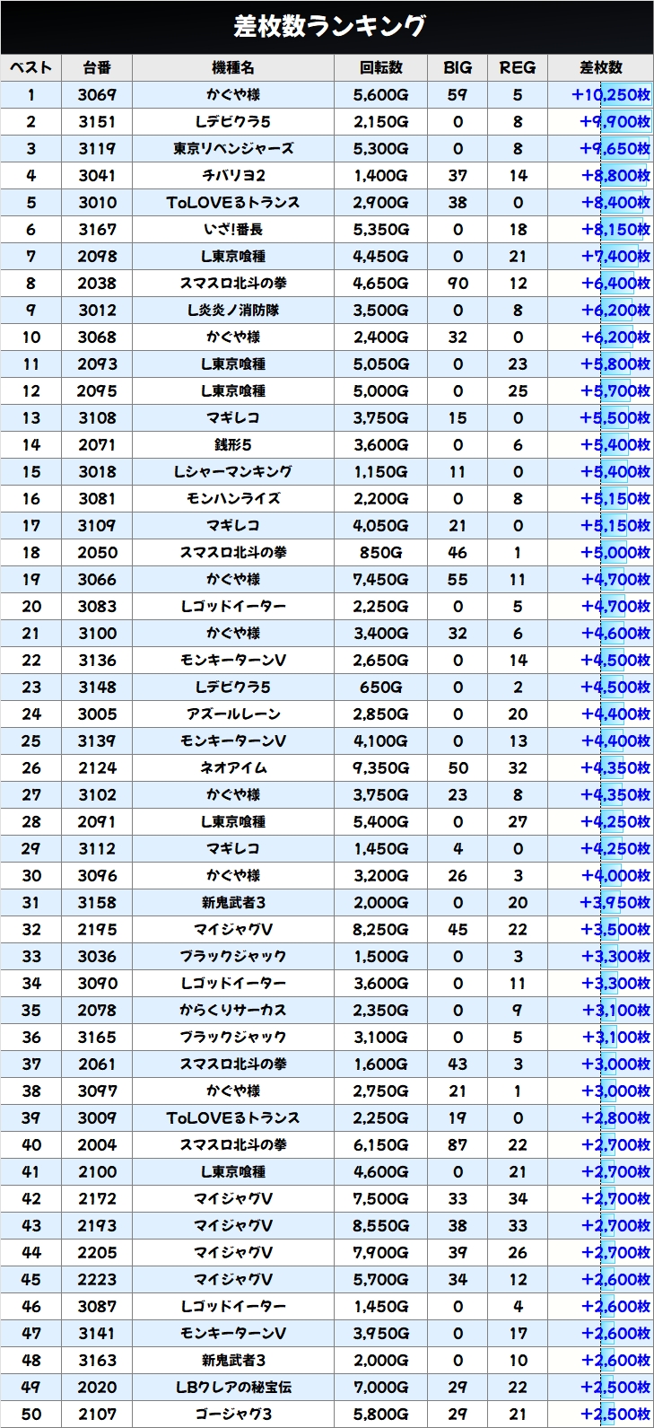
Task: Select the 9,350G spin count for ネオアイム
Action: coord(381,768)
